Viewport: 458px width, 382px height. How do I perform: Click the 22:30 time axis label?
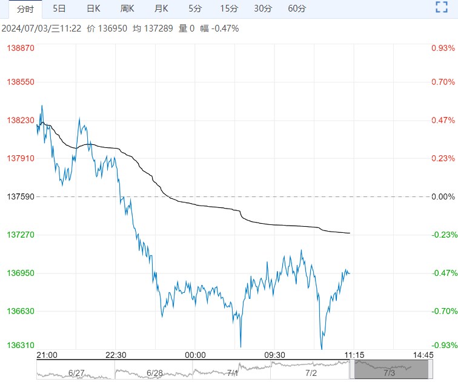116,355
